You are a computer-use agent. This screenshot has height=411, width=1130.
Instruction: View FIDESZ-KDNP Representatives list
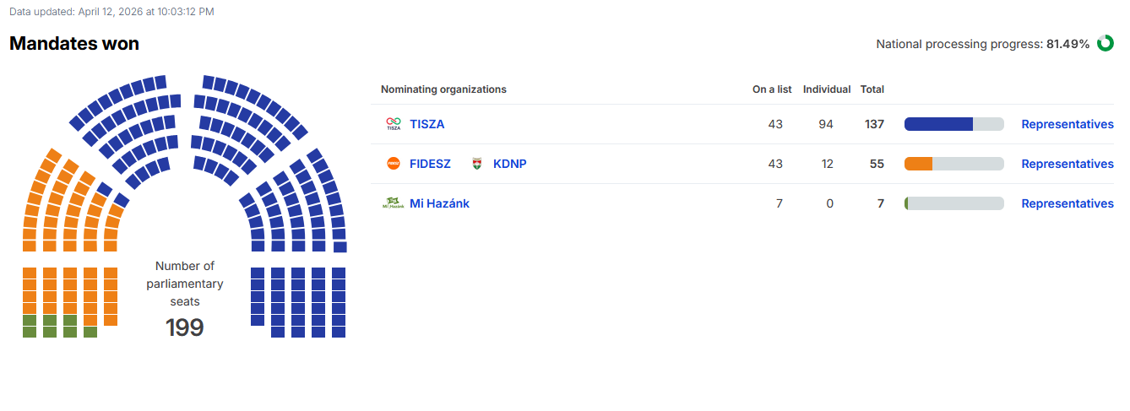click(x=1068, y=164)
